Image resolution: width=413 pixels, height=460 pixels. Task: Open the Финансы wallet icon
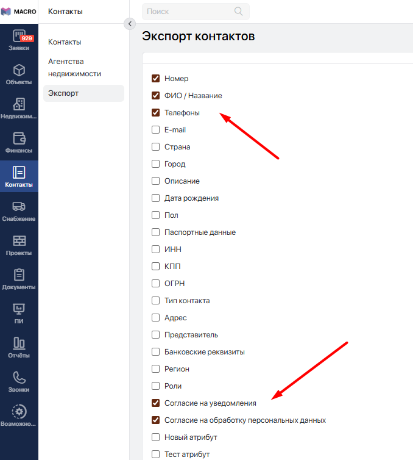pos(19,138)
